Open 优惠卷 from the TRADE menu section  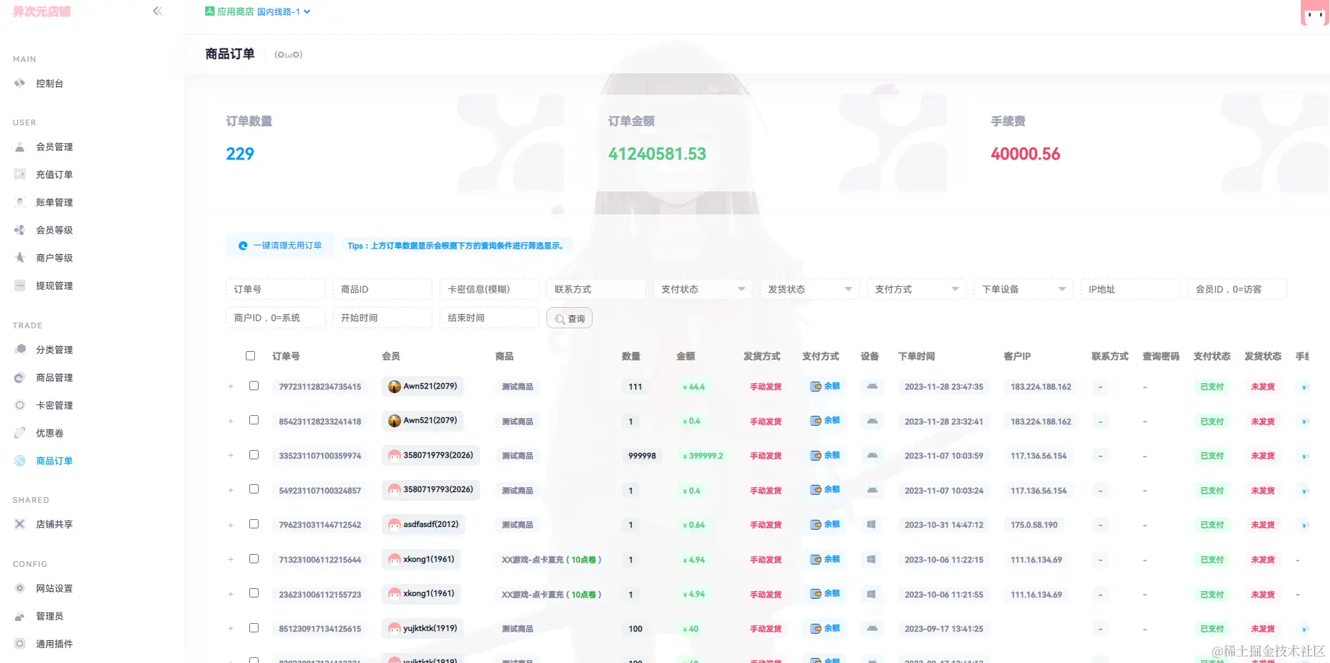(x=19, y=432)
